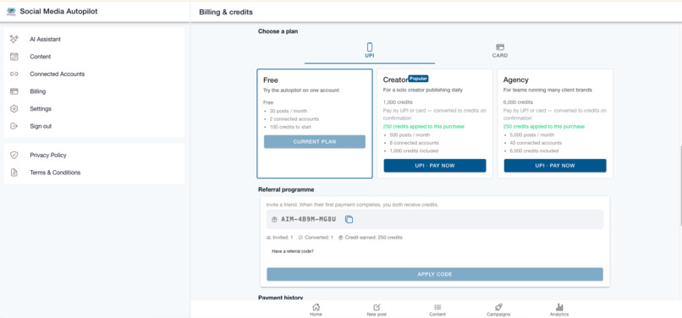Click the Analytics bar chart icon
Screen dimensions: 682x318
[559, 307]
